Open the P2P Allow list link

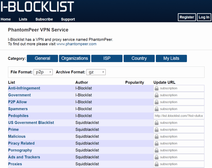[x=17, y=102]
